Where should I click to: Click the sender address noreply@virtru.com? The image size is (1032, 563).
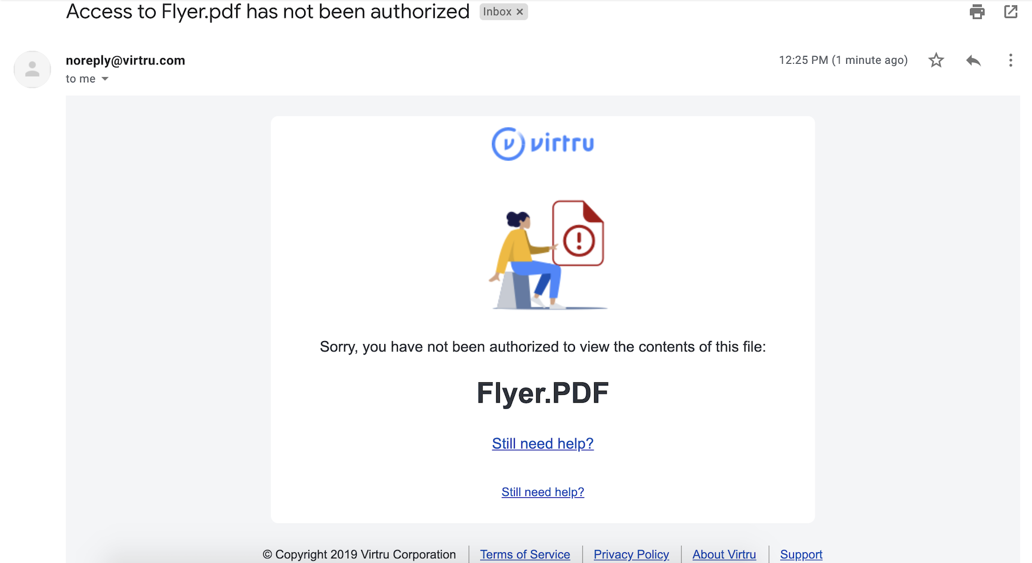click(125, 60)
